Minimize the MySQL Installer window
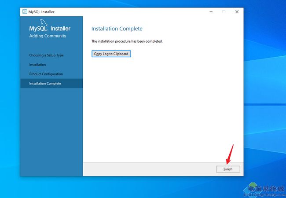 [211, 12]
